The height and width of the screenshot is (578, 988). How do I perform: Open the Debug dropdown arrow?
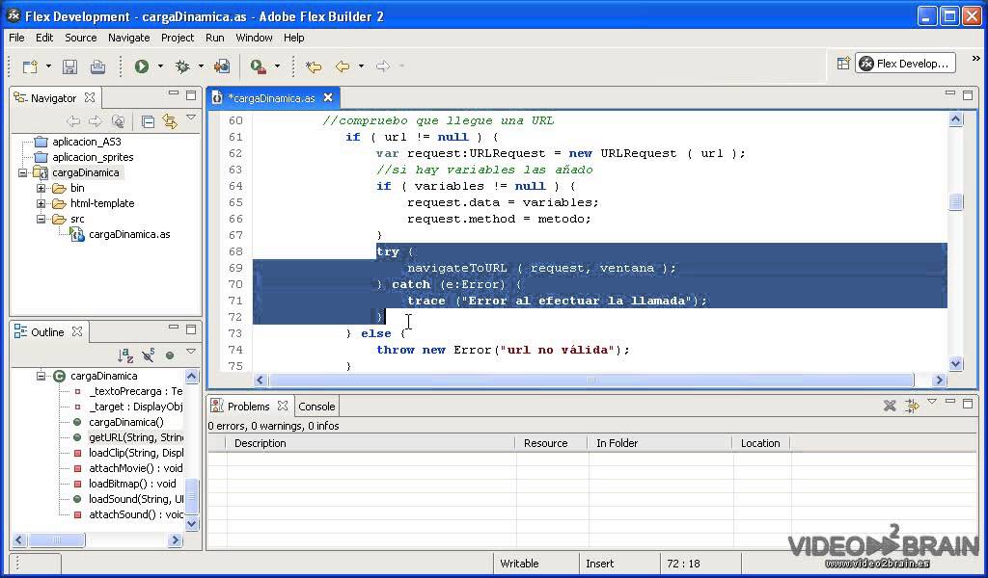tap(201, 66)
